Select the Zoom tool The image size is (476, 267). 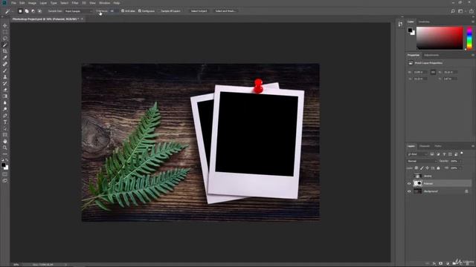coord(5,148)
